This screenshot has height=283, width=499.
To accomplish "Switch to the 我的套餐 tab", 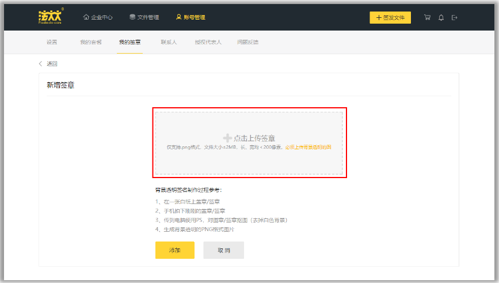I will pyautogui.click(x=91, y=42).
